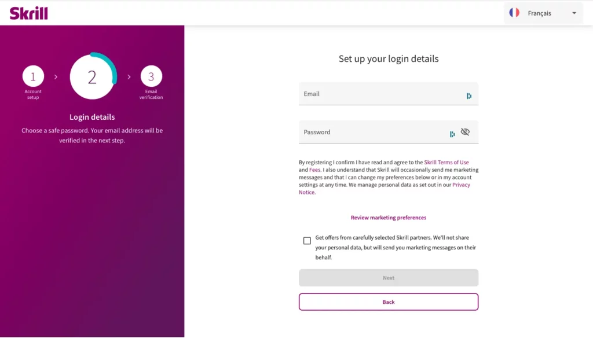The height and width of the screenshot is (338, 593).
Task: Enable offers from selected Skrill partners
Action: 306,240
